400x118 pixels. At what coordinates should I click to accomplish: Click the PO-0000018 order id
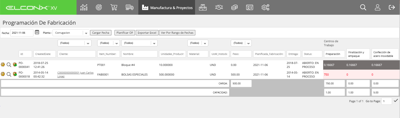point(25,74)
